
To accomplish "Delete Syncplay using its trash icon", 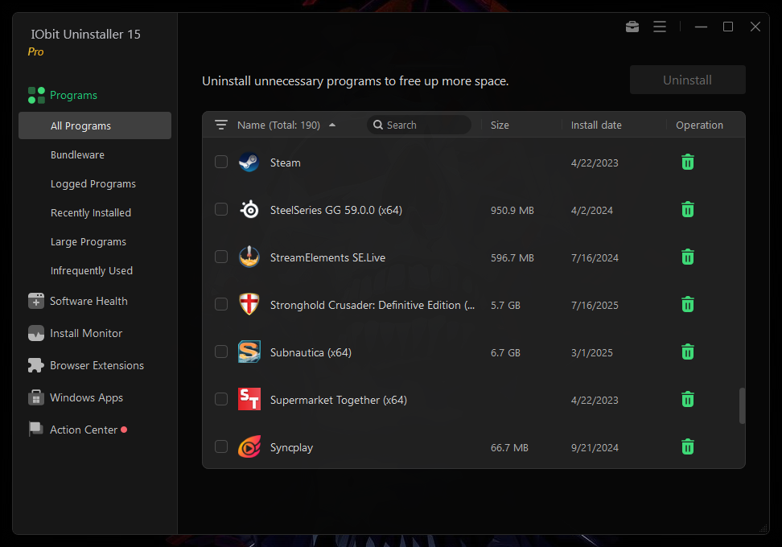I will (x=688, y=446).
